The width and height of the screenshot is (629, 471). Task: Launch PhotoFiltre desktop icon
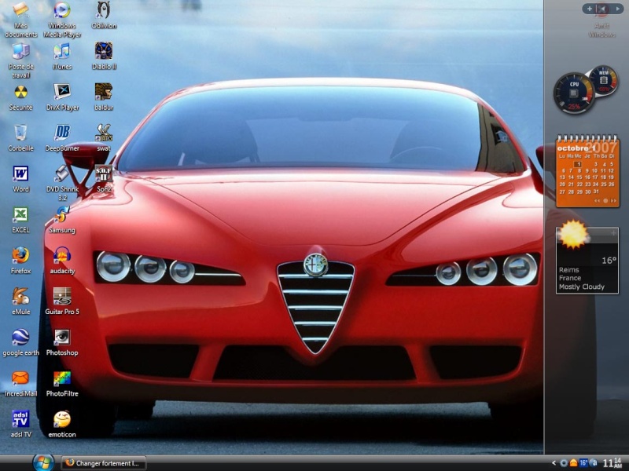[x=62, y=384]
